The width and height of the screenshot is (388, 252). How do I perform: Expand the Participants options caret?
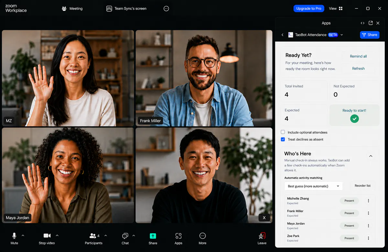coord(105,236)
